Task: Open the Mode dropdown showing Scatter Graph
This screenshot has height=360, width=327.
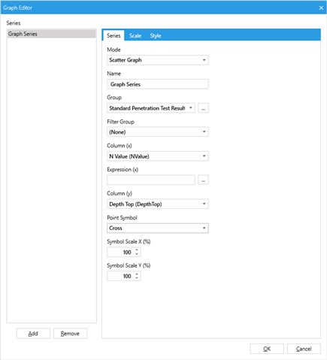Action: [158, 60]
